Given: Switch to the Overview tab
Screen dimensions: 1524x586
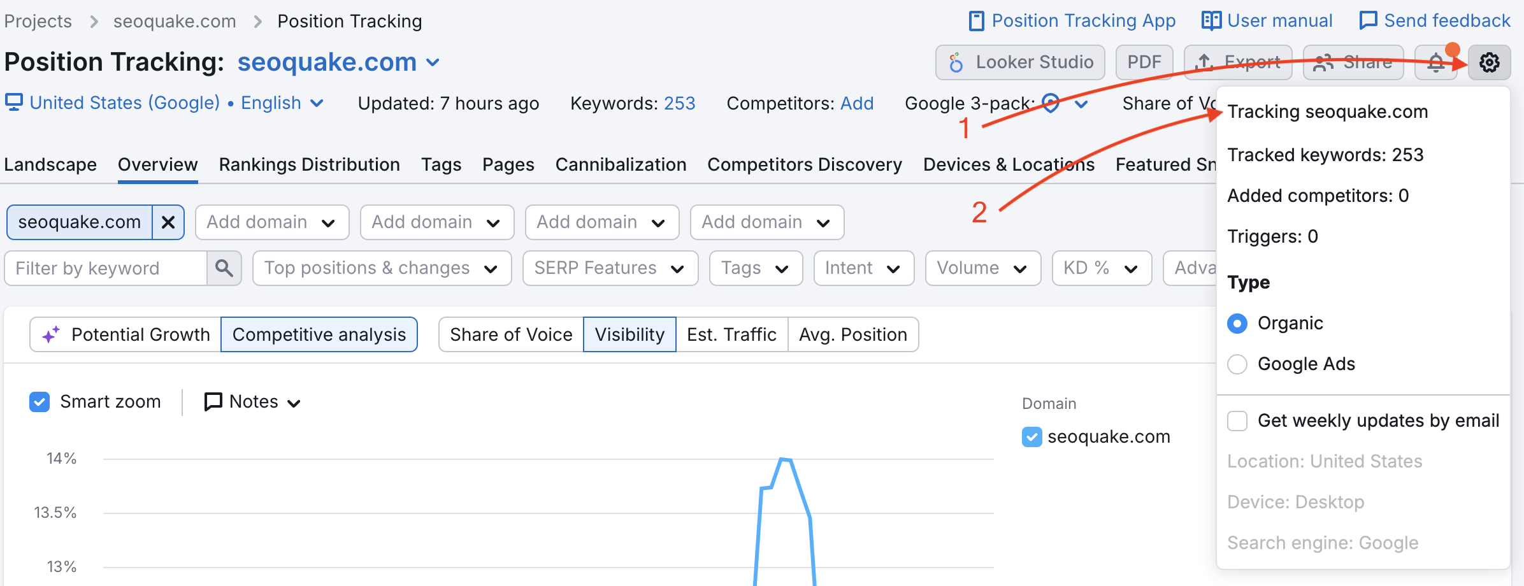Looking at the screenshot, I should coord(157,164).
